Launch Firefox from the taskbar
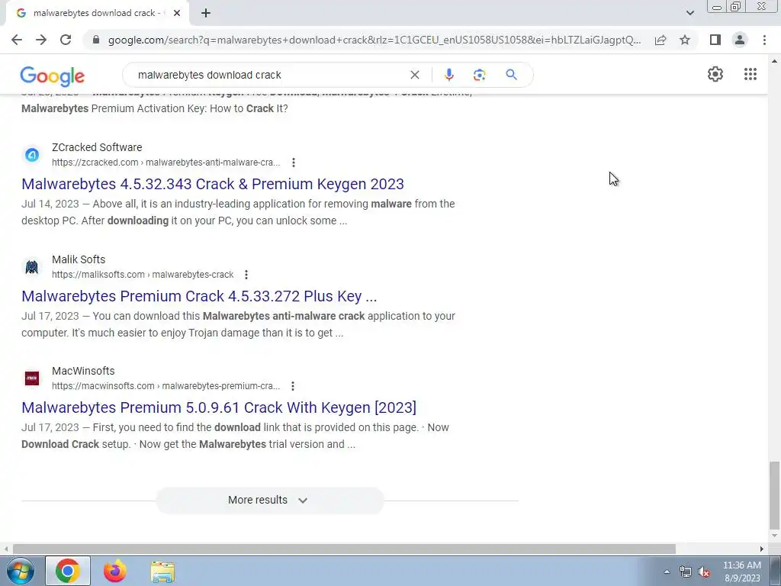 pyautogui.click(x=115, y=571)
